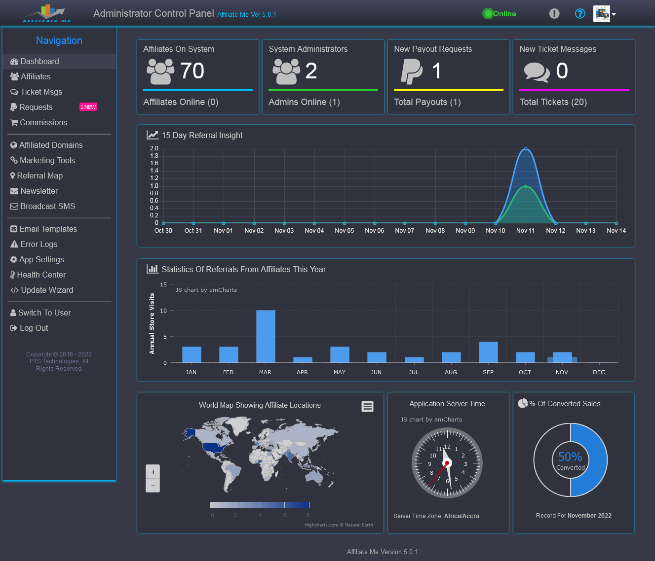The width and height of the screenshot is (655, 561).
Task: Click the Ticket Msgs chat bubble icon
Action: pyautogui.click(x=14, y=92)
